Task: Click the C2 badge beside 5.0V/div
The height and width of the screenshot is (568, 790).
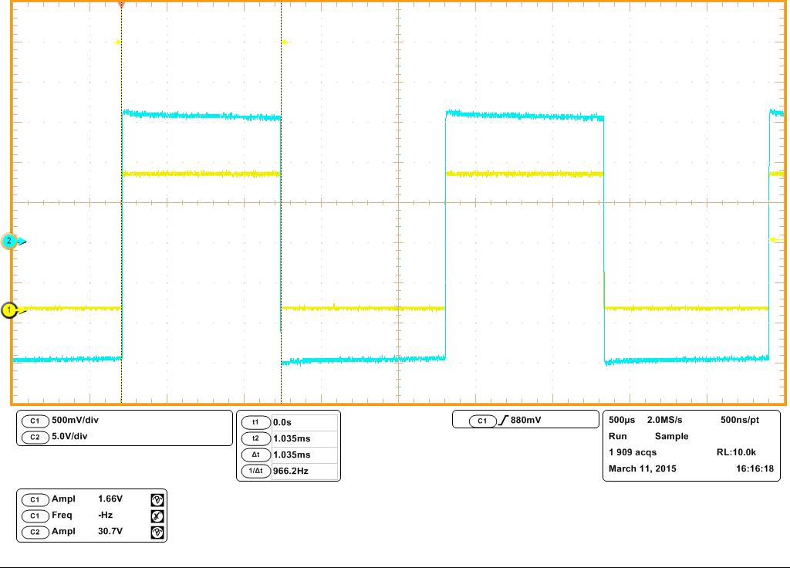Action: coord(35,437)
